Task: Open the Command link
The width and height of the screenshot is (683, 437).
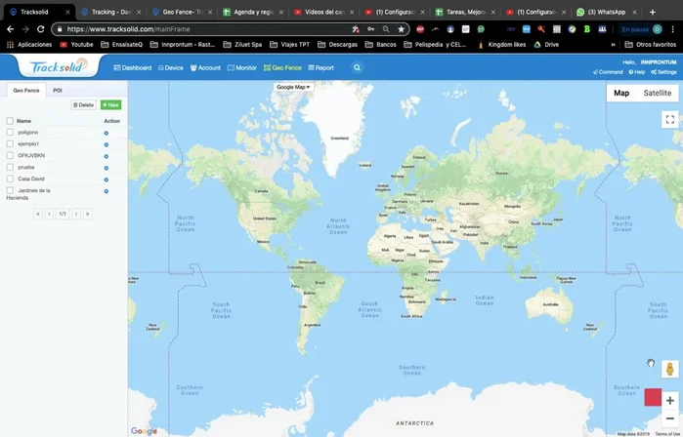Action: pyautogui.click(x=608, y=72)
